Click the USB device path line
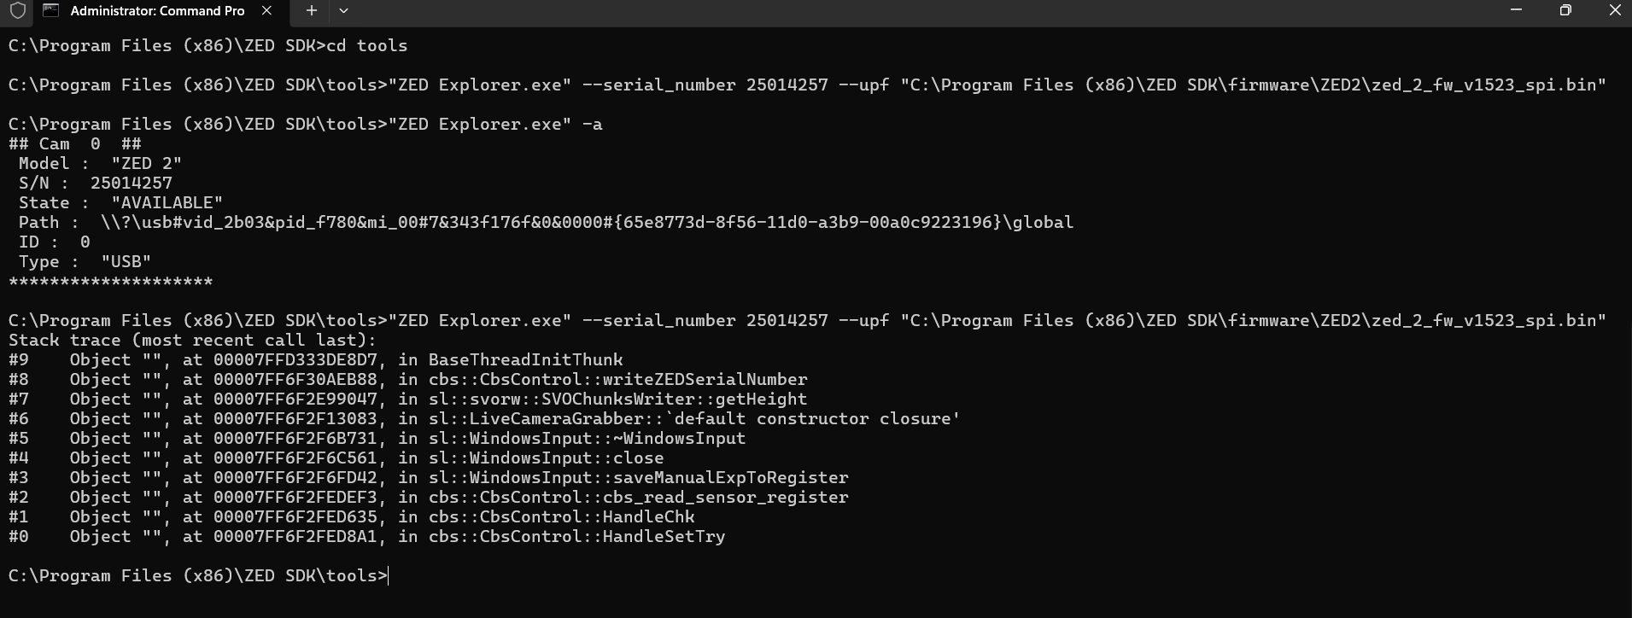Viewport: 1632px width, 618px height. pos(587,223)
